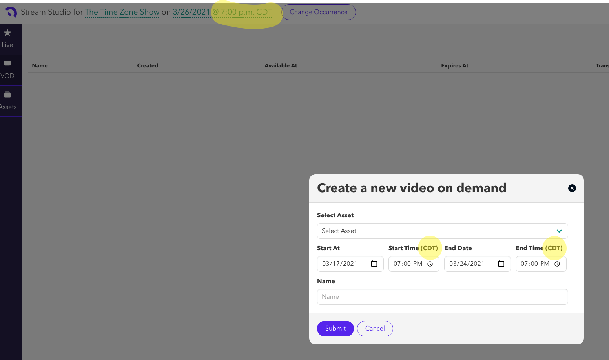609x360 pixels.
Task: Click the @ 7:00 p.m. CDT time link
Action: (x=242, y=12)
